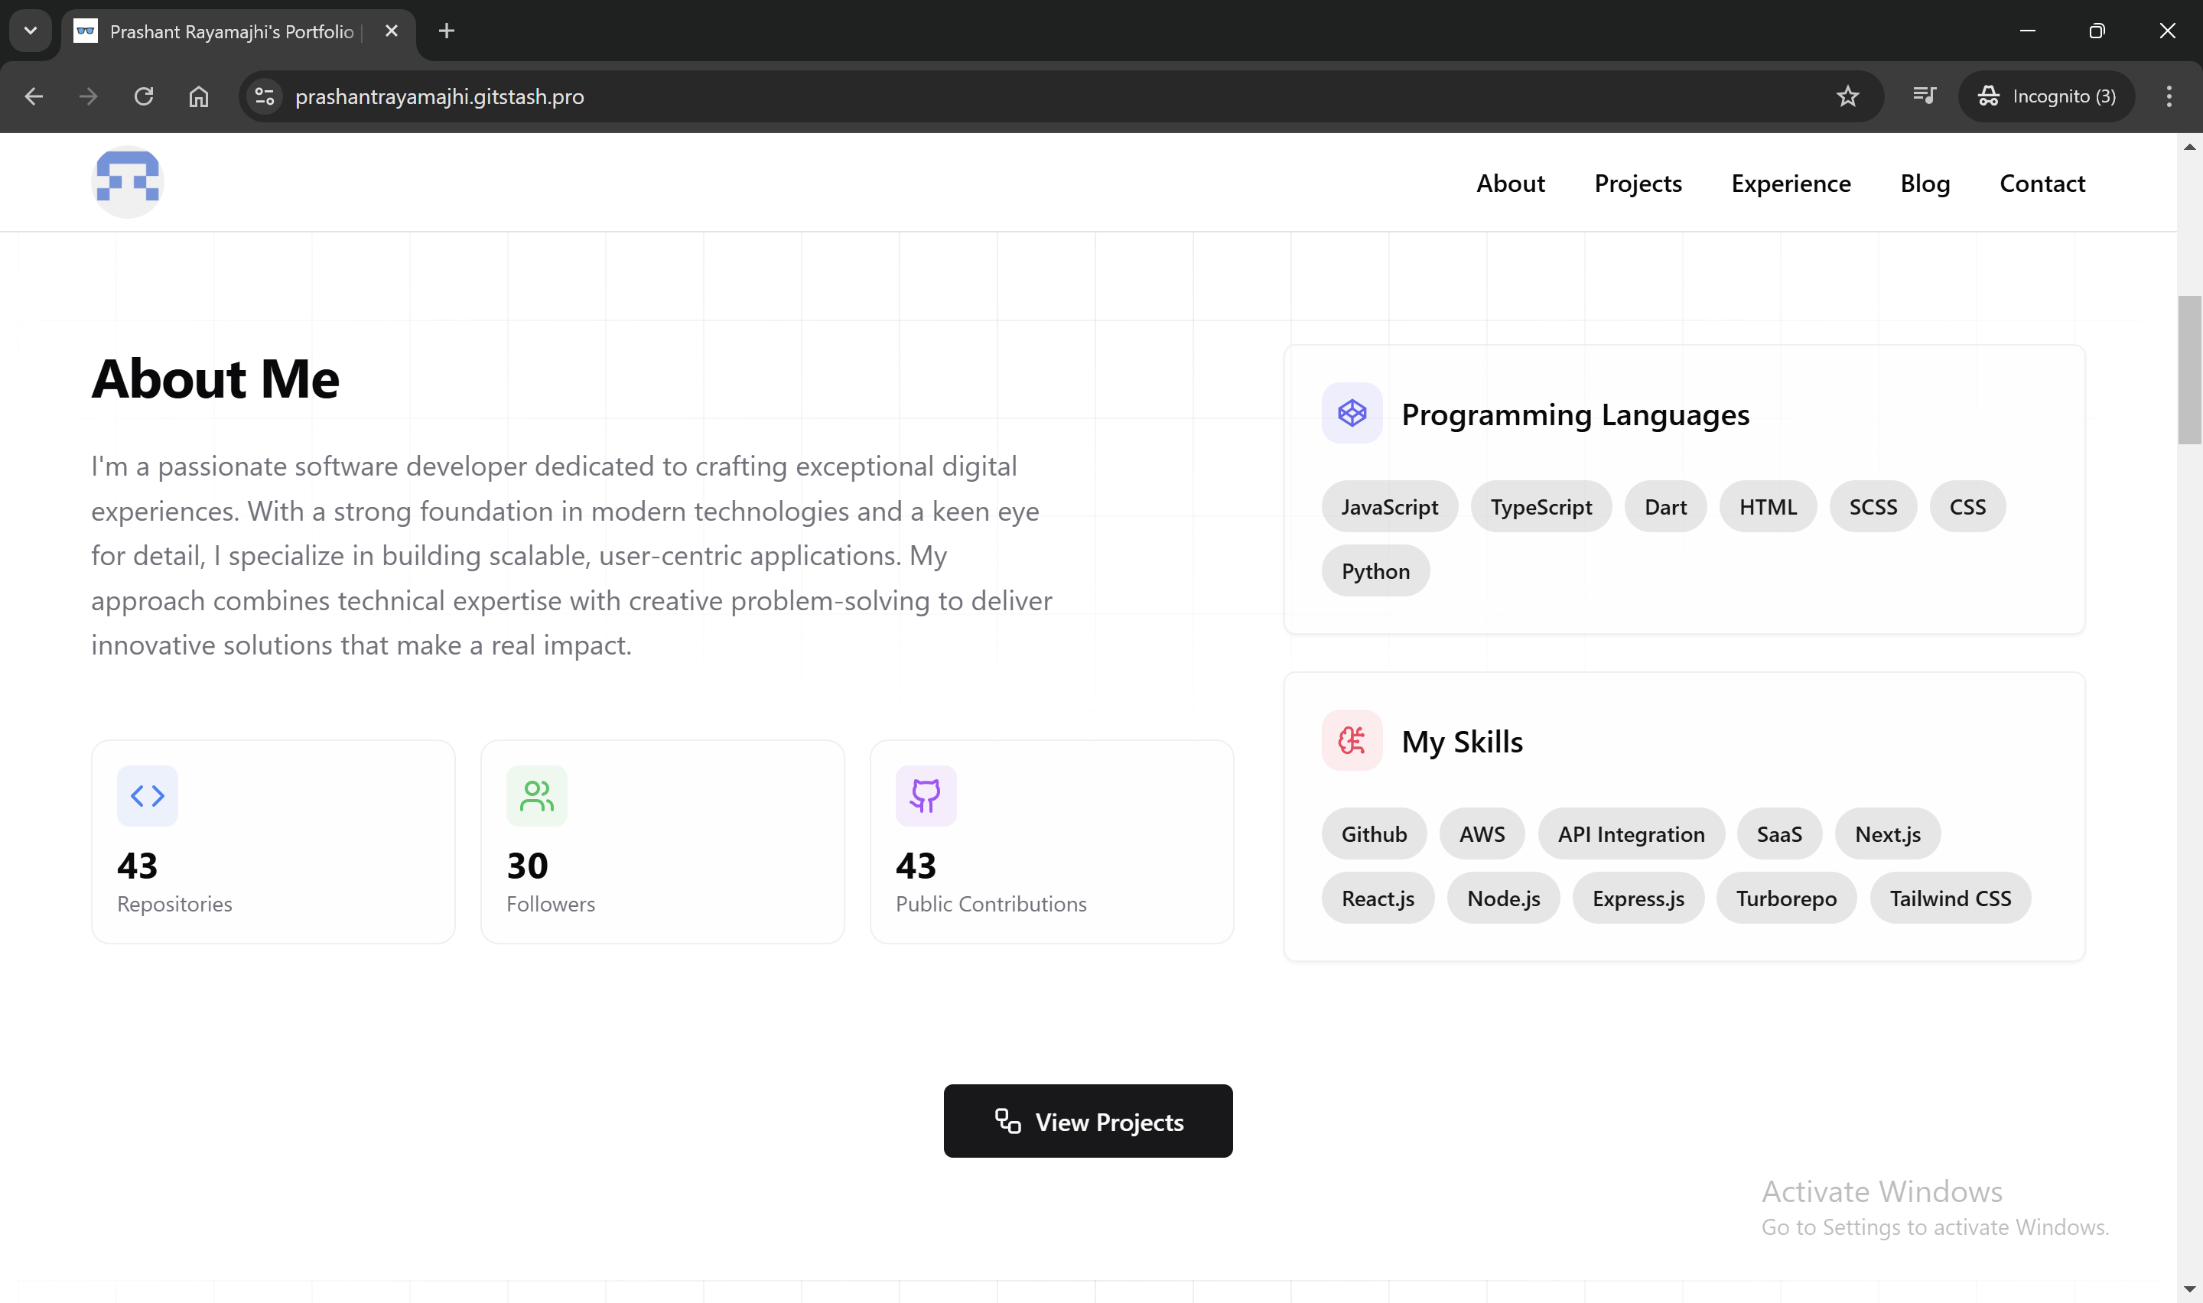Image resolution: width=2203 pixels, height=1303 pixels.
Task: Click the Programming Languages codepen icon
Action: tap(1352, 413)
